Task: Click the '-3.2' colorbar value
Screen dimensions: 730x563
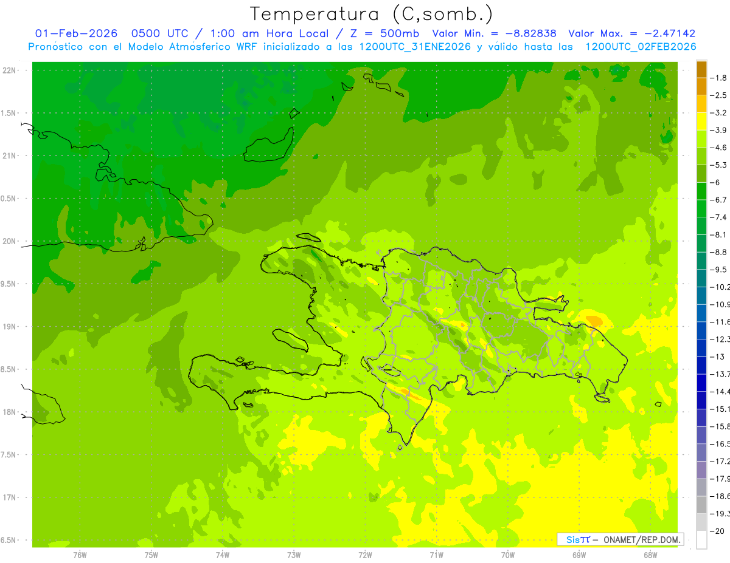Action: [x=719, y=113]
